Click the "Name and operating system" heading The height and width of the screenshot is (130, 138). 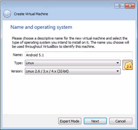41,27
